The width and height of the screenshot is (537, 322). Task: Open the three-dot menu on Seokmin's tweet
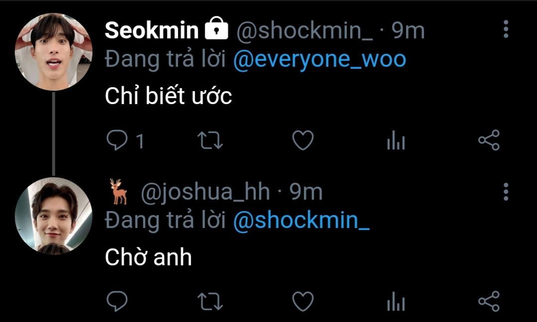(x=506, y=29)
